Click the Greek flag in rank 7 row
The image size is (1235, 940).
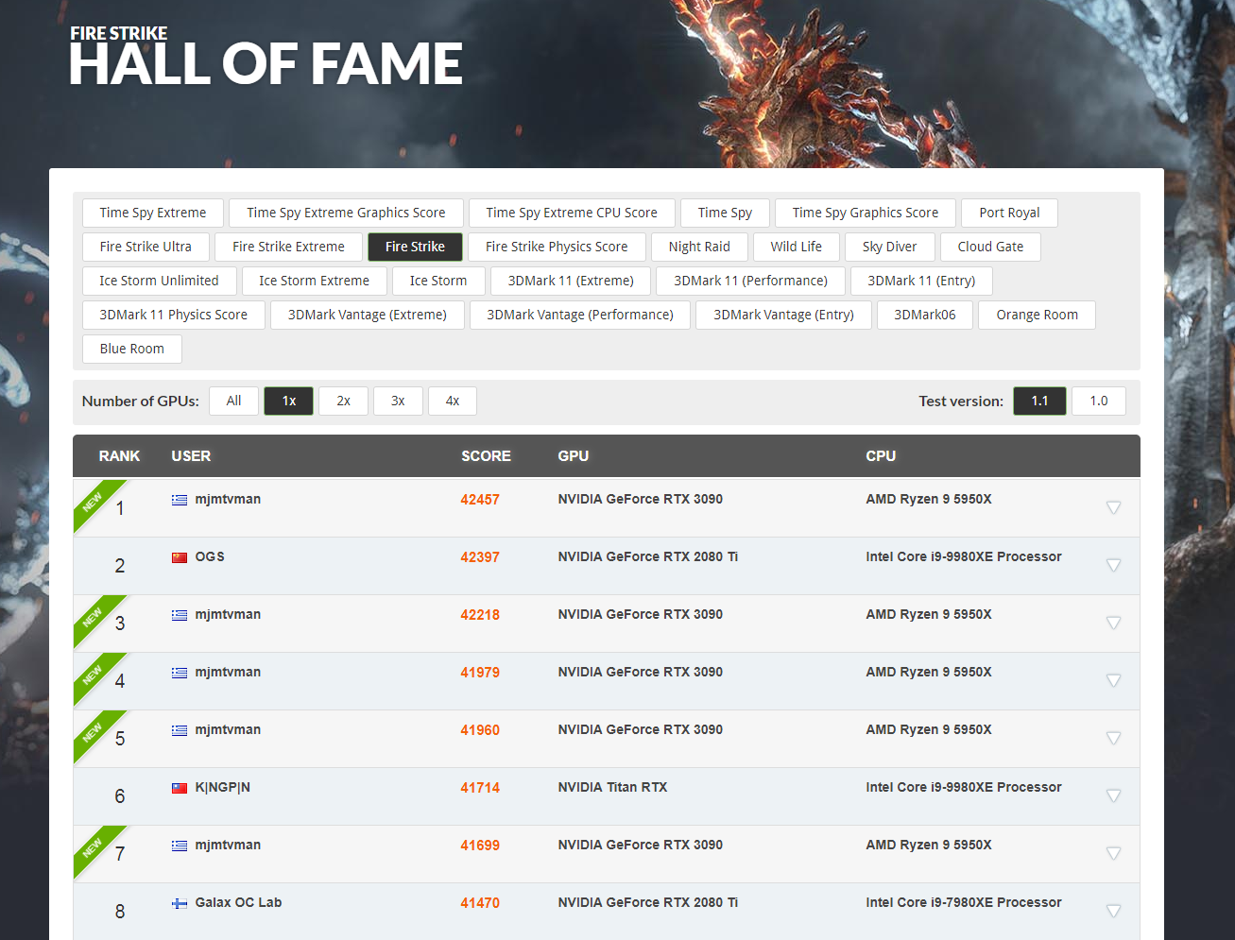click(180, 846)
